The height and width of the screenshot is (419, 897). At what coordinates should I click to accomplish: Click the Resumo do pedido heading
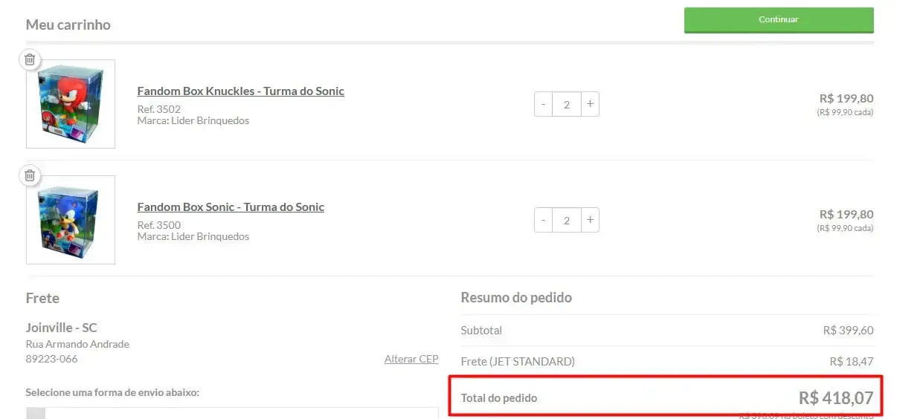[x=516, y=298]
